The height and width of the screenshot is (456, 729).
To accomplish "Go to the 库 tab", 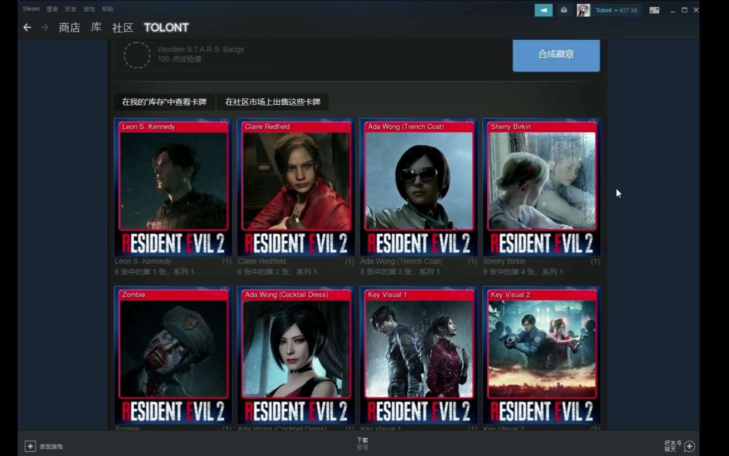I will click(96, 27).
